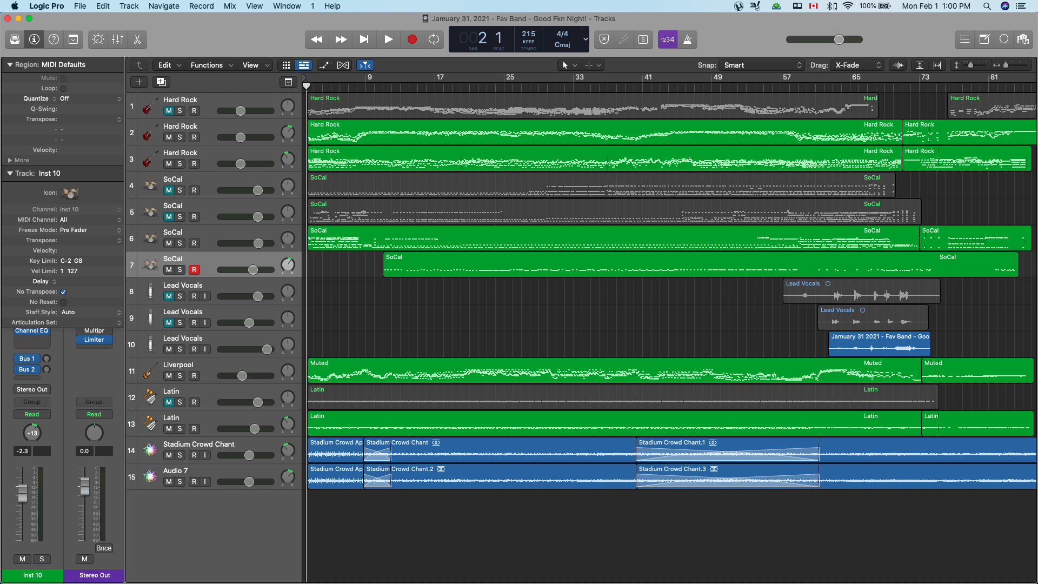This screenshot has height=584, width=1038.
Task: Open the Media Browser icon
Action: coord(1023,39)
